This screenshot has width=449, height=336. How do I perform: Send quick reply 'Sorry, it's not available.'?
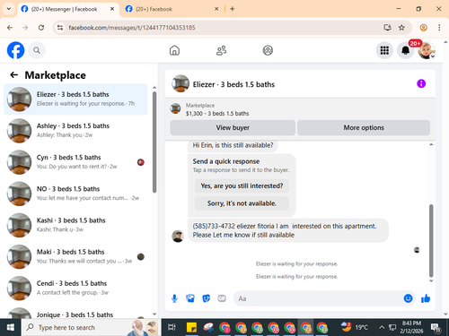pyautogui.click(x=242, y=203)
